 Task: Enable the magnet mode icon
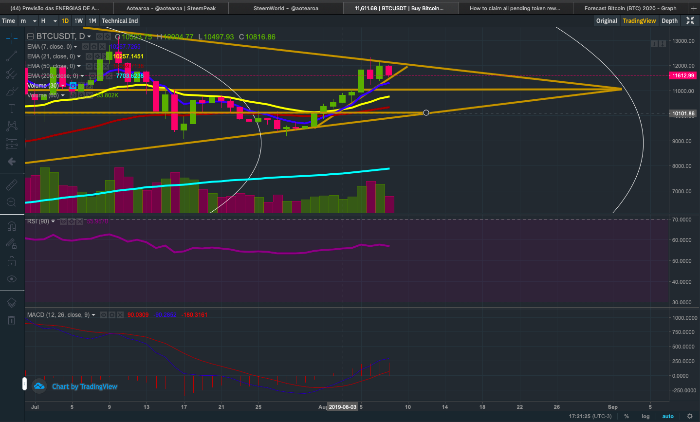click(x=12, y=226)
